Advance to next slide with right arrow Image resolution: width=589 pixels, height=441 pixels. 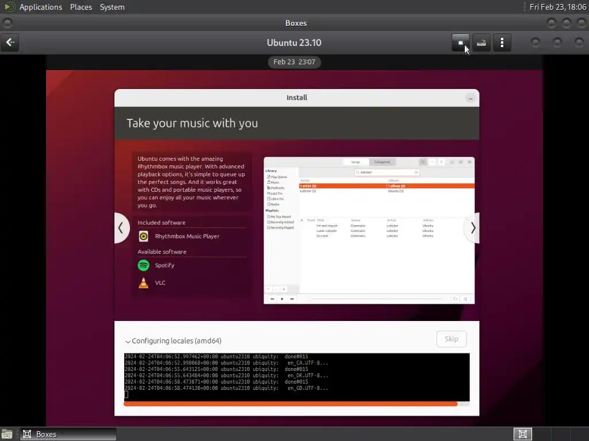(473, 227)
